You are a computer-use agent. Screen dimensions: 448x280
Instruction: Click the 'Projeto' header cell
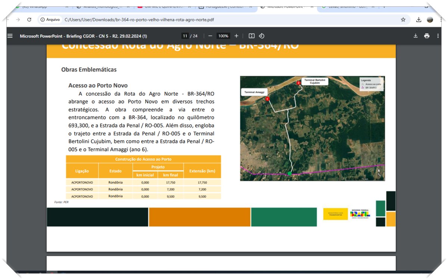pos(158,167)
